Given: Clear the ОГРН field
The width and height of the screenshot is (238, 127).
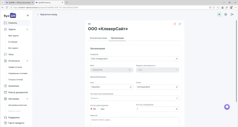Looking at the screenshot, I should 177,87.
